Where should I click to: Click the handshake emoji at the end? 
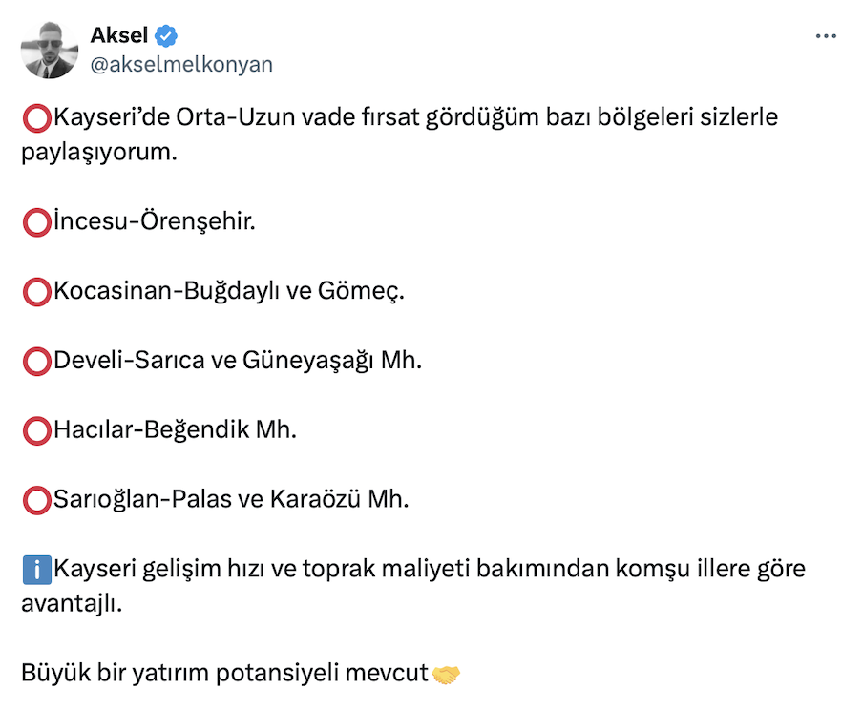[x=446, y=675]
